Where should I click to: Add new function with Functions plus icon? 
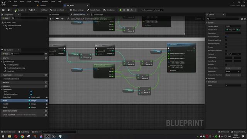point(46,75)
